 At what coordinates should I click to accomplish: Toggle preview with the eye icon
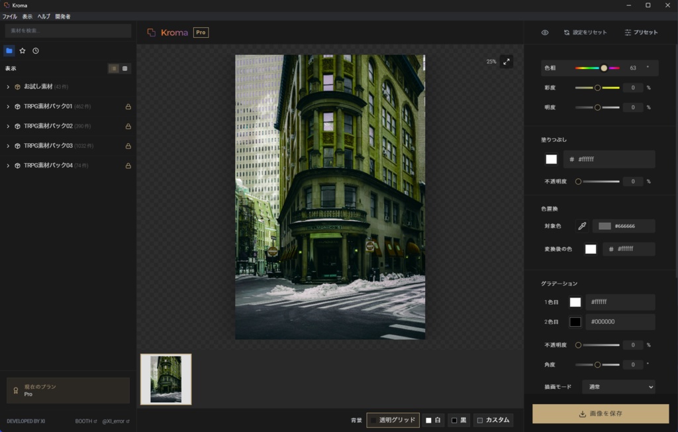coord(545,32)
